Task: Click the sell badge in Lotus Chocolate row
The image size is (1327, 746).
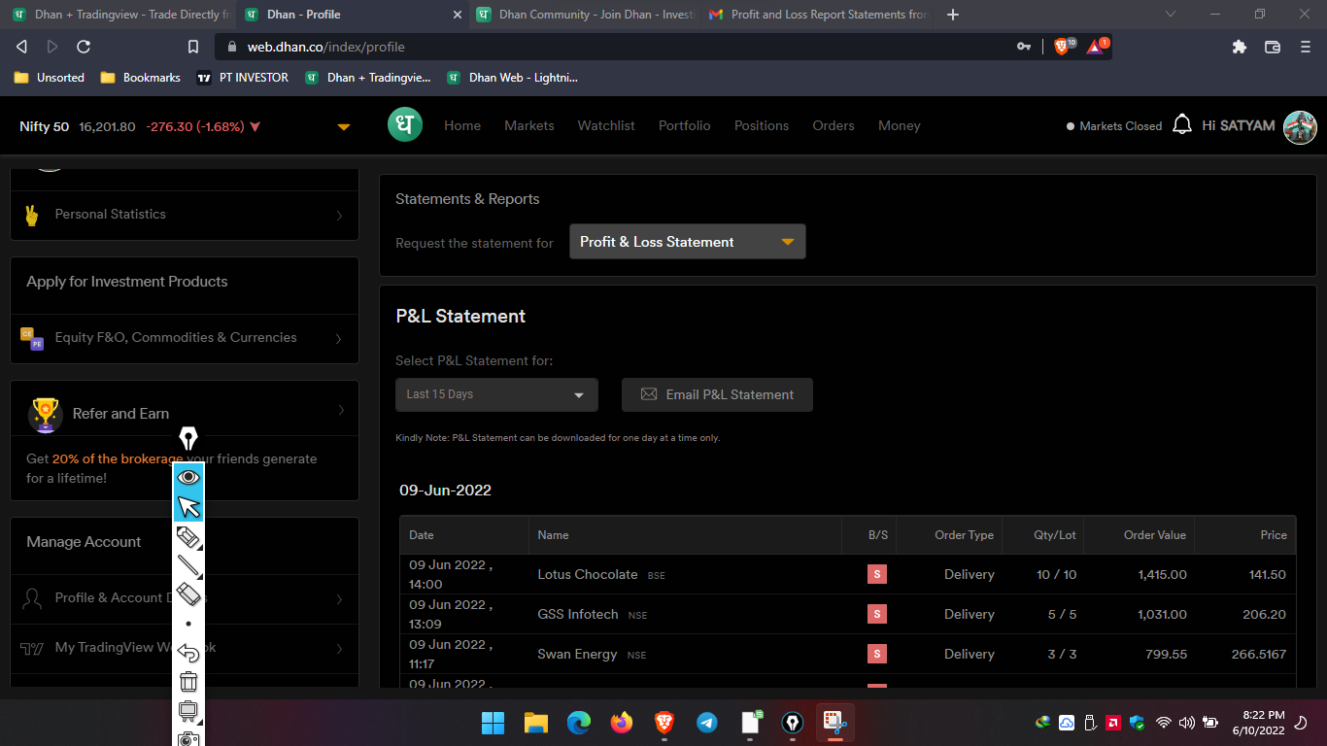Action: pos(877,574)
